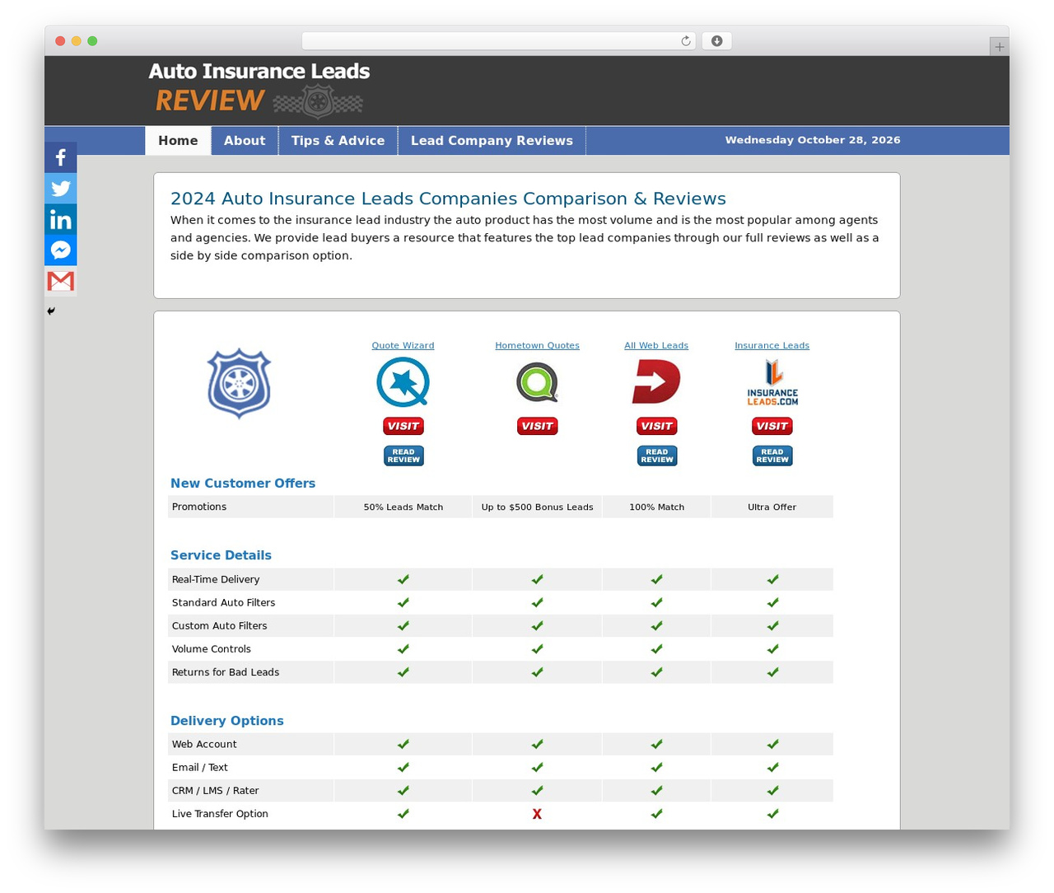The height and width of the screenshot is (893, 1054).
Task: Share the page on LinkedIn
Action: click(60, 219)
